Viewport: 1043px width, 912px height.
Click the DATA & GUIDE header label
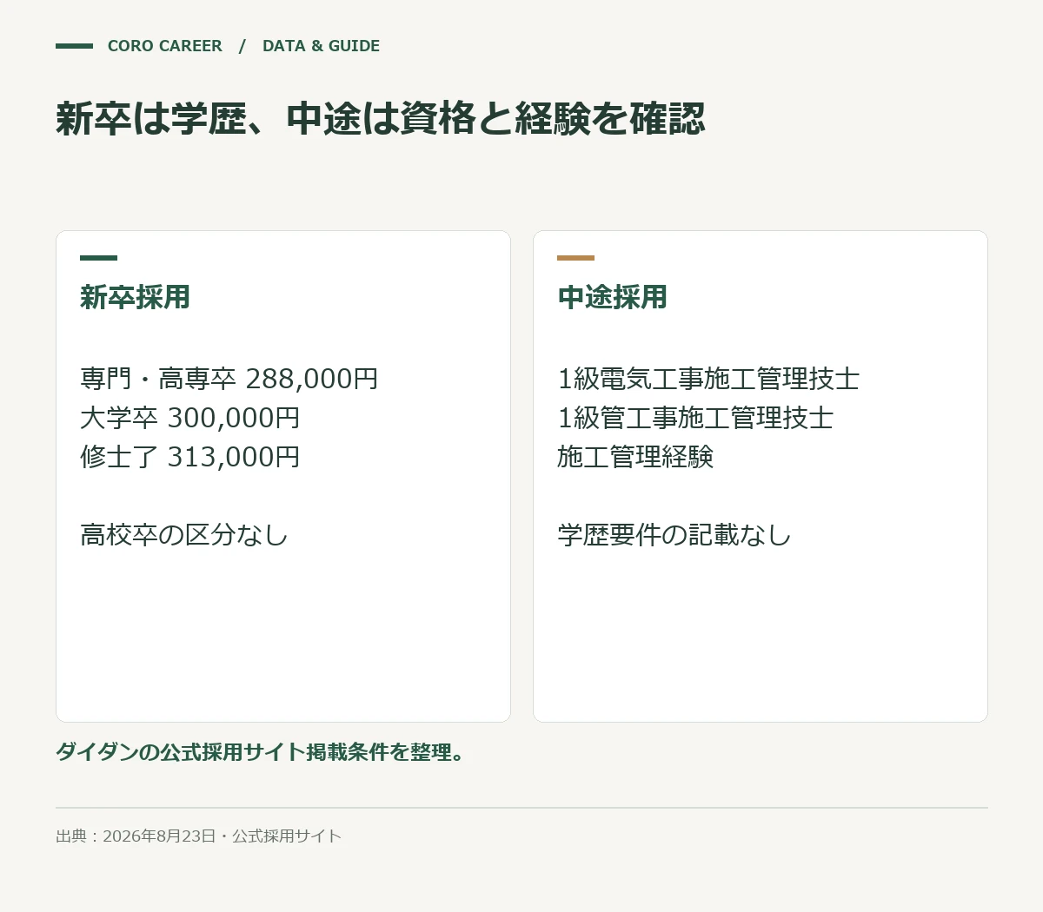[x=321, y=46]
